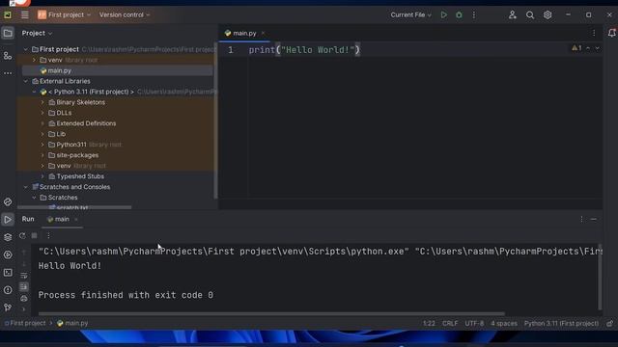The width and height of the screenshot is (618, 347).
Task: Click inside the print Hello World code line
Action: (x=304, y=50)
